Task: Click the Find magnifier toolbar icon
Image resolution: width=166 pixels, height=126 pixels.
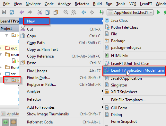Action: click(66, 12)
